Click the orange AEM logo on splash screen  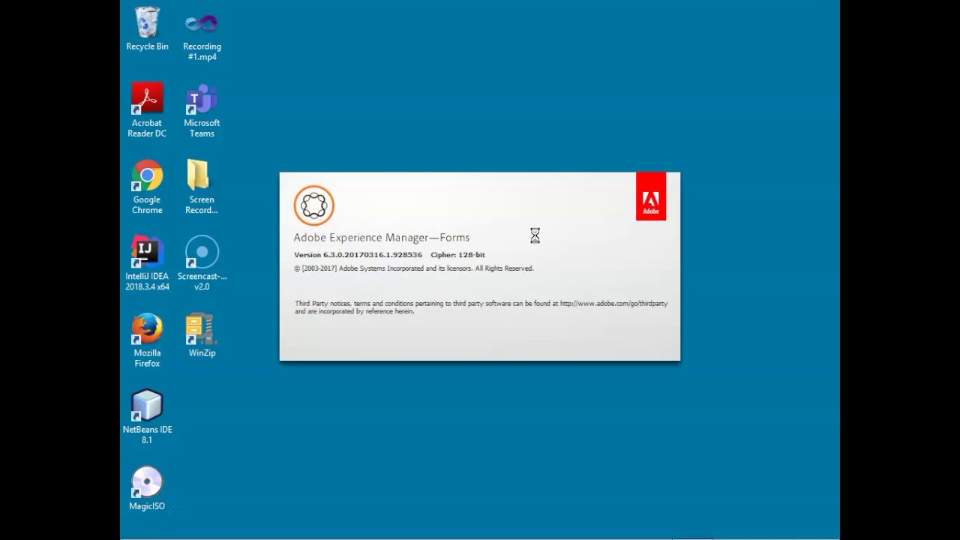pyautogui.click(x=313, y=205)
